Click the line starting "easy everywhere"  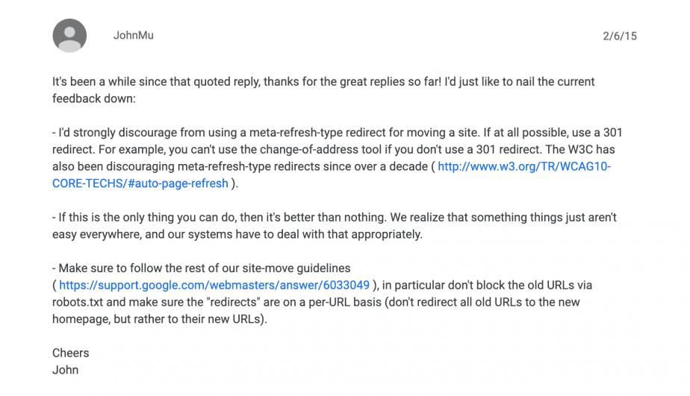pos(237,234)
